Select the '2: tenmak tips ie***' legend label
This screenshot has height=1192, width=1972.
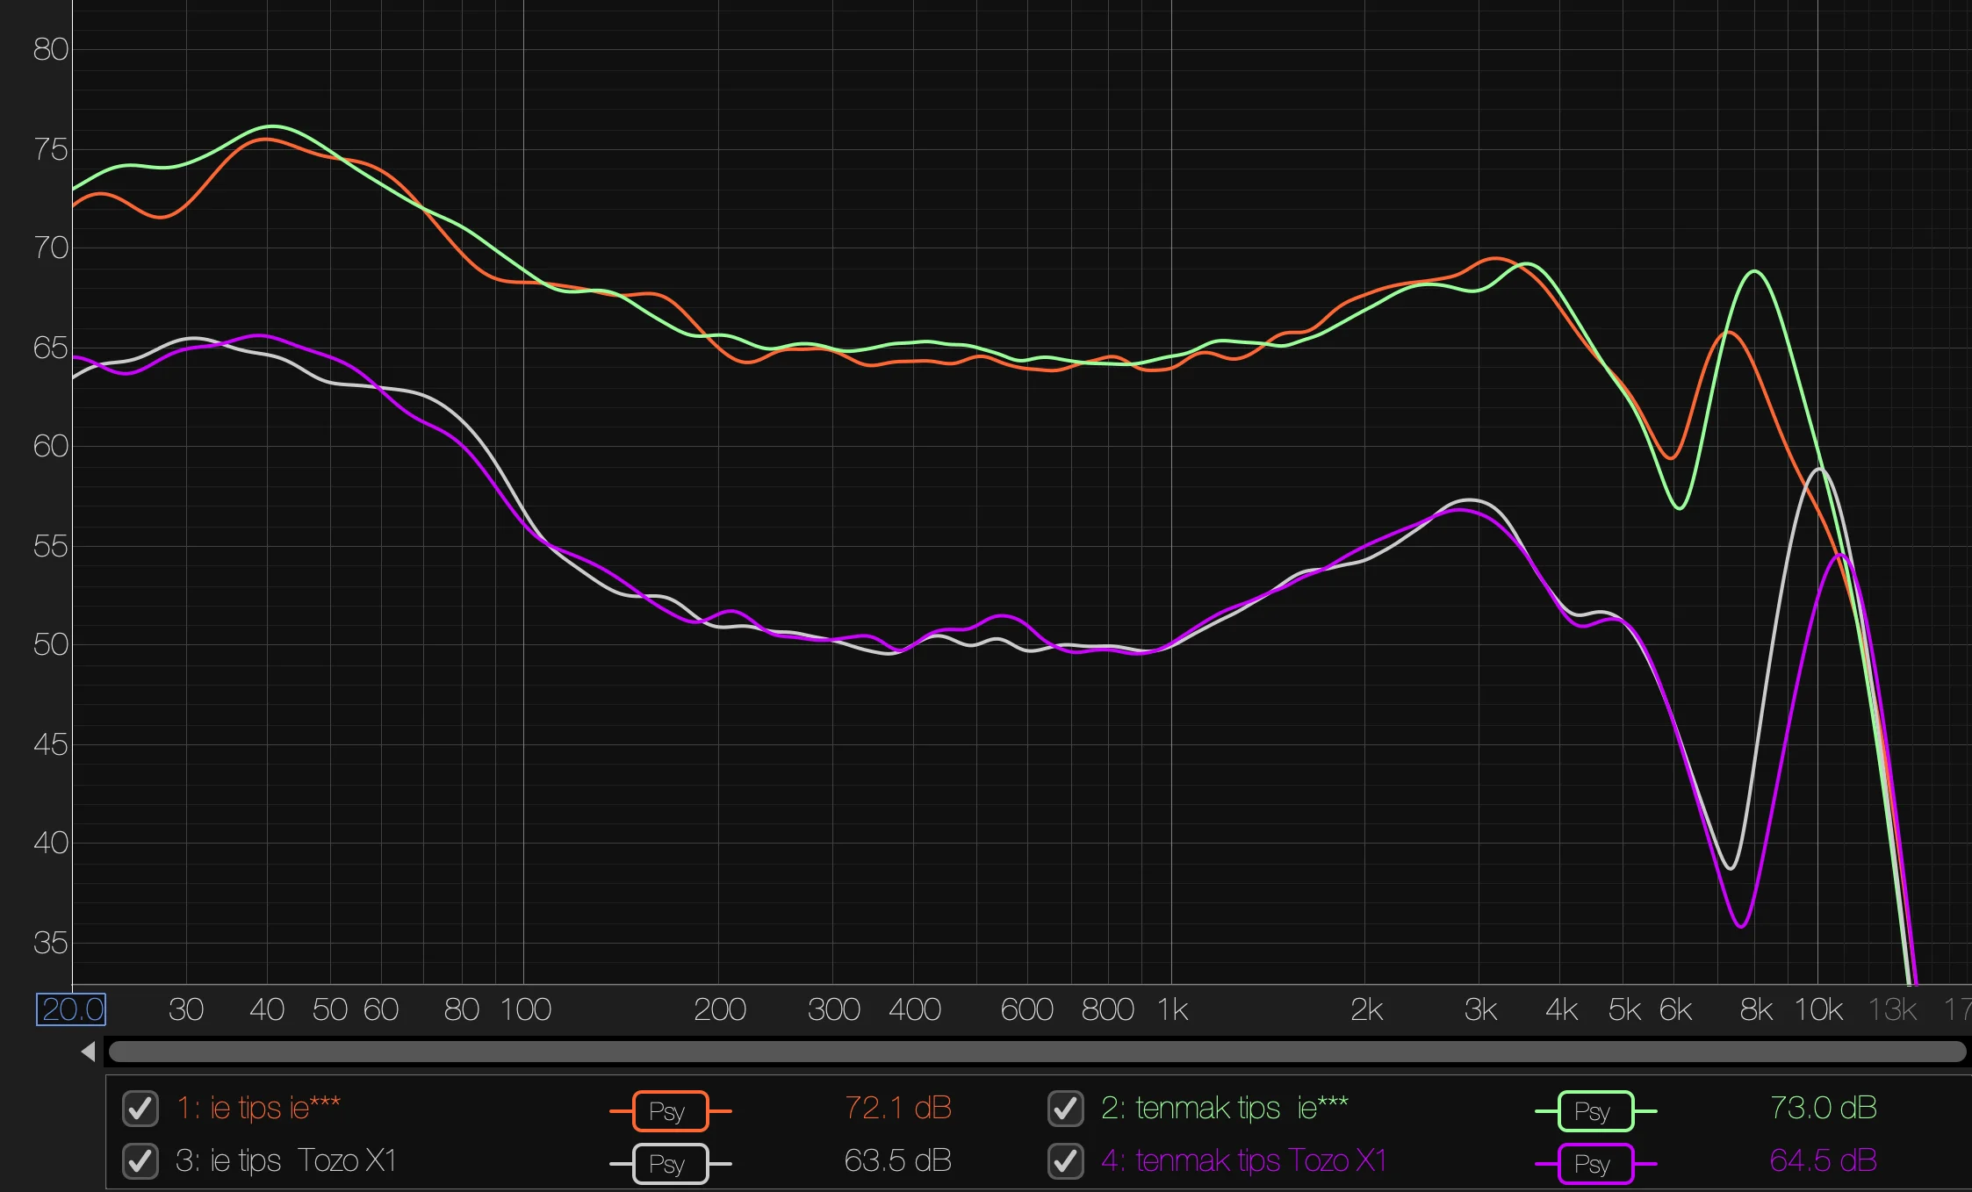tap(1224, 1108)
